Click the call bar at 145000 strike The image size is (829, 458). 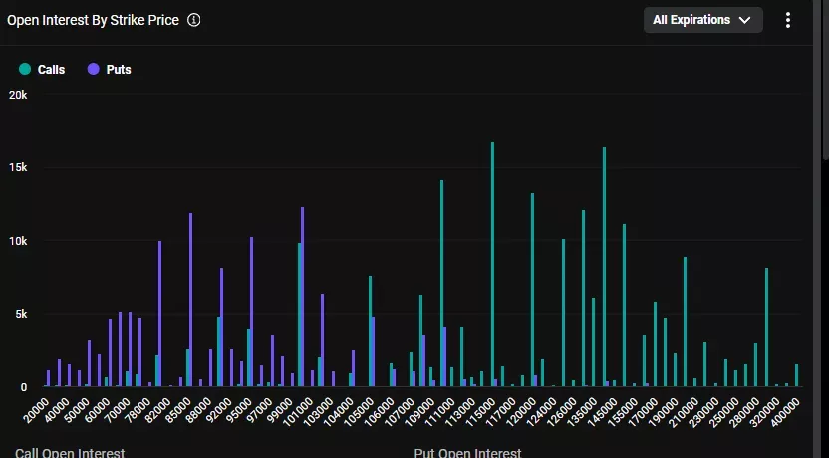pos(604,267)
